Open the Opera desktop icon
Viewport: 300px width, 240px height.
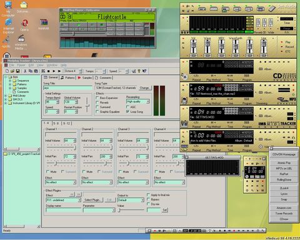24,23
